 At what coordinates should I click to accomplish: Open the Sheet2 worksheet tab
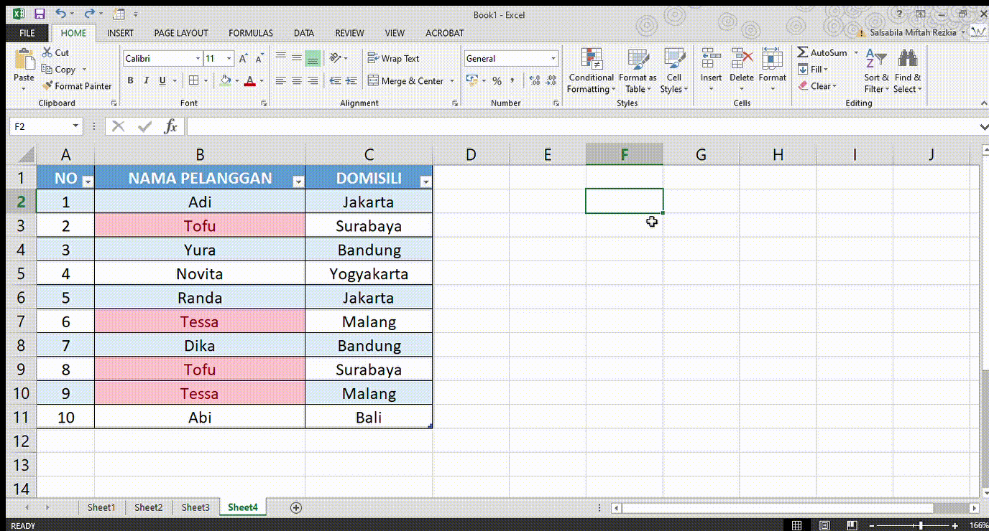click(148, 507)
